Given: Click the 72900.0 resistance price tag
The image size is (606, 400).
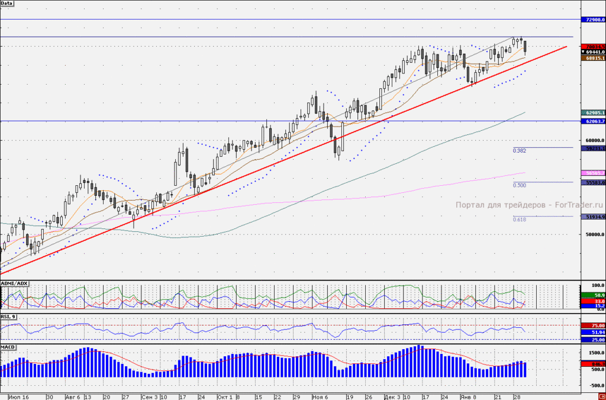Looking at the screenshot, I should click(x=593, y=20).
